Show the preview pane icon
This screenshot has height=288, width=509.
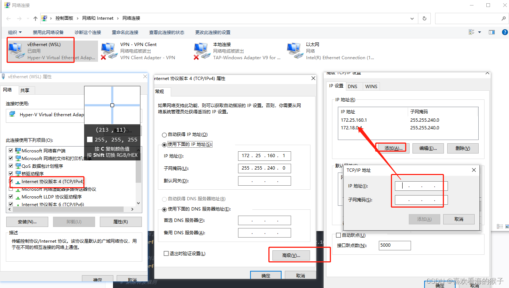click(492, 32)
